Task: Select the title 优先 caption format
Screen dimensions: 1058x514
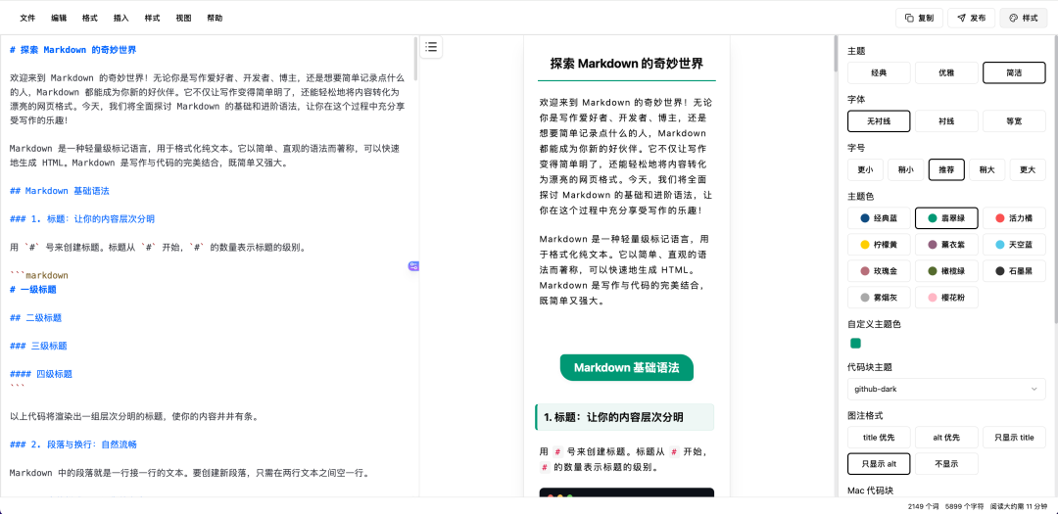Action: [x=879, y=438]
